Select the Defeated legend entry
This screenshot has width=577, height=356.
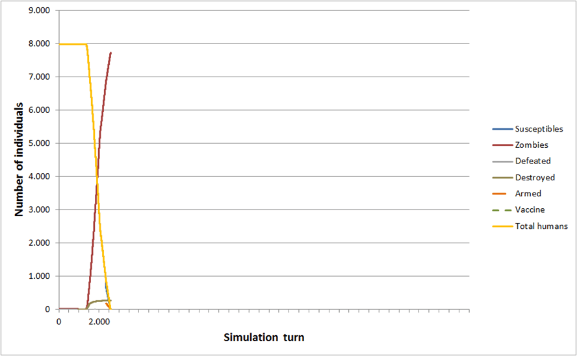click(532, 161)
